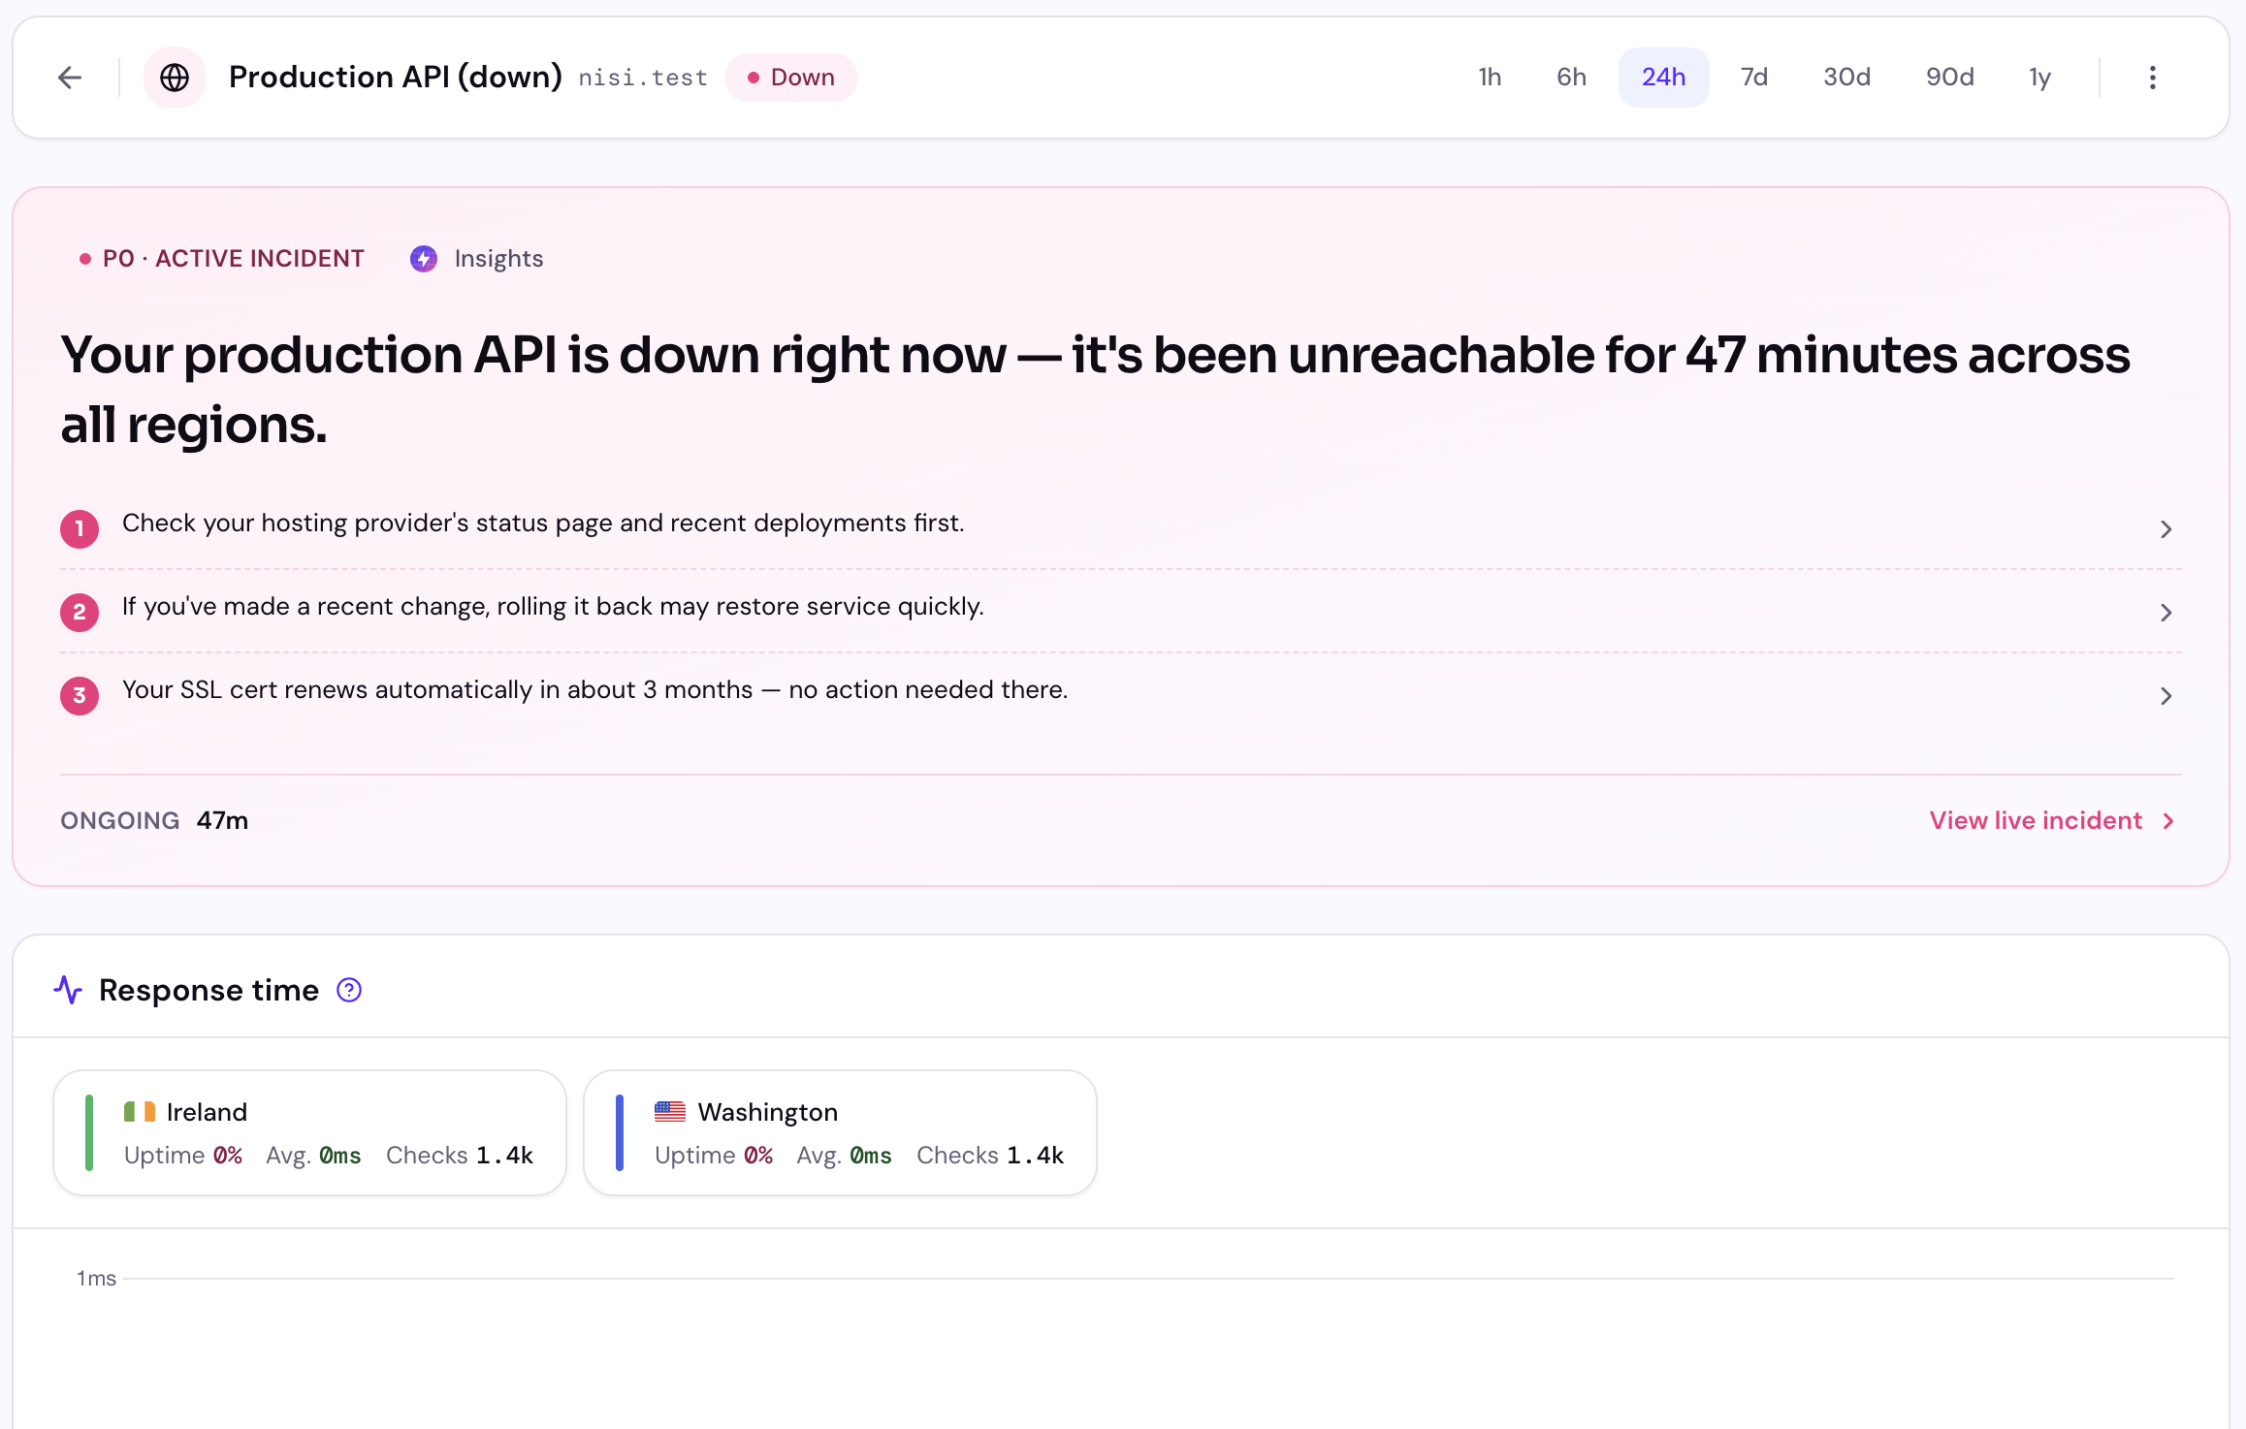Screen dimensions: 2246x1429
Task: Click the Ireland flag icon
Action: tap(140, 1112)
